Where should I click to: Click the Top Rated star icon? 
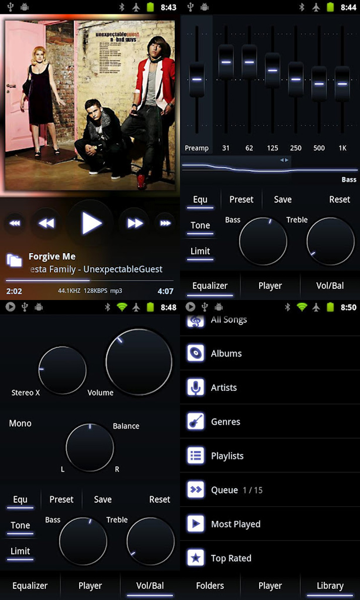(x=196, y=558)
